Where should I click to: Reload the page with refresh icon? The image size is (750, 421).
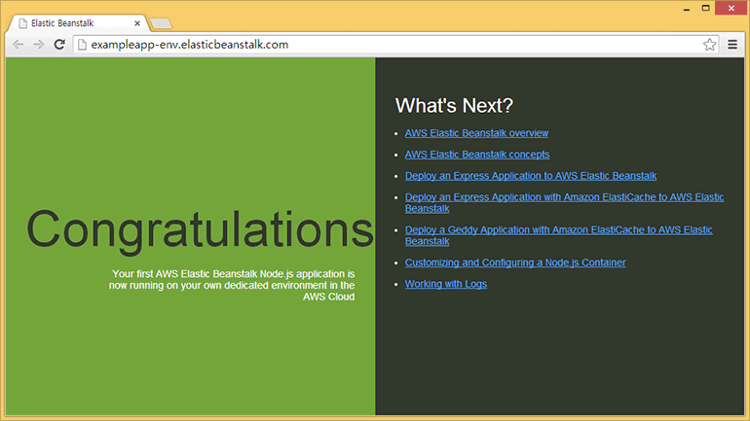click(59, 45)
